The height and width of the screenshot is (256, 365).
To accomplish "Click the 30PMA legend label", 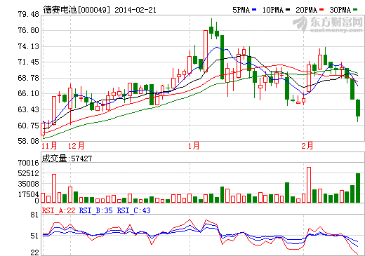I will point(340,10).
